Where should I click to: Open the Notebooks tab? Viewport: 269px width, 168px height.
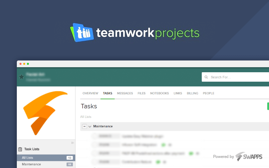(x=159, y=93)
